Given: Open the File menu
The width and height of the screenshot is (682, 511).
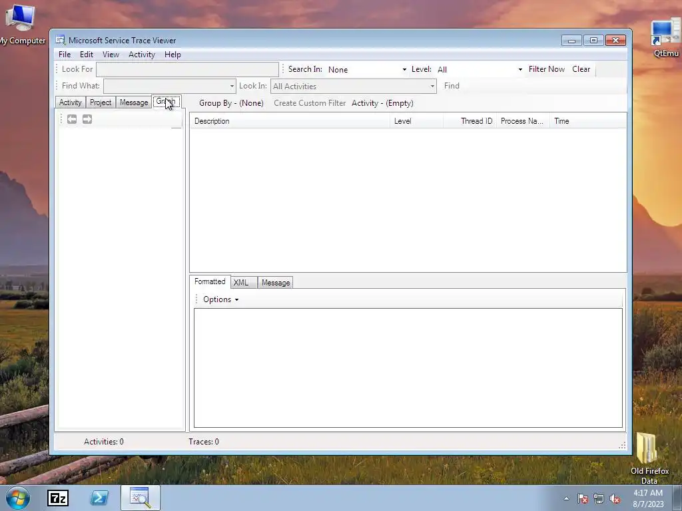Looking at the screenshot, I should click(x=65, y=55).
